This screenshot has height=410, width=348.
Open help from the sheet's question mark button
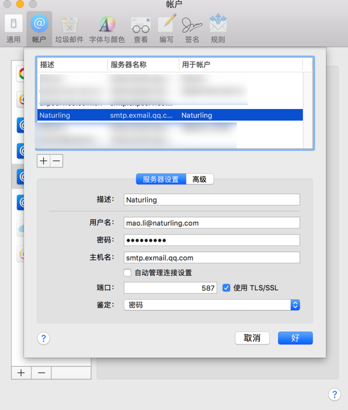point(44,338)
